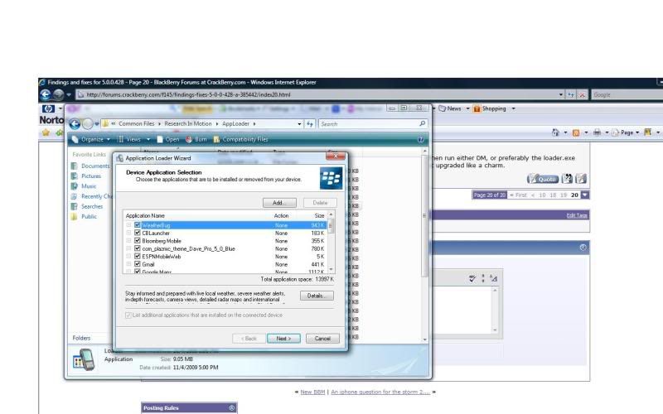Click the Edit Tags link
This screenshot has height=414, width=663.
coord(577,215)
